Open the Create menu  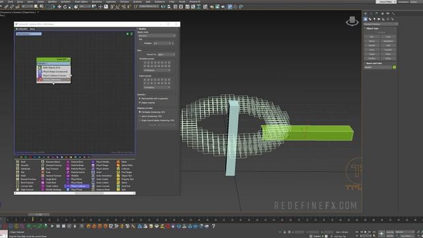pos(40,1)
